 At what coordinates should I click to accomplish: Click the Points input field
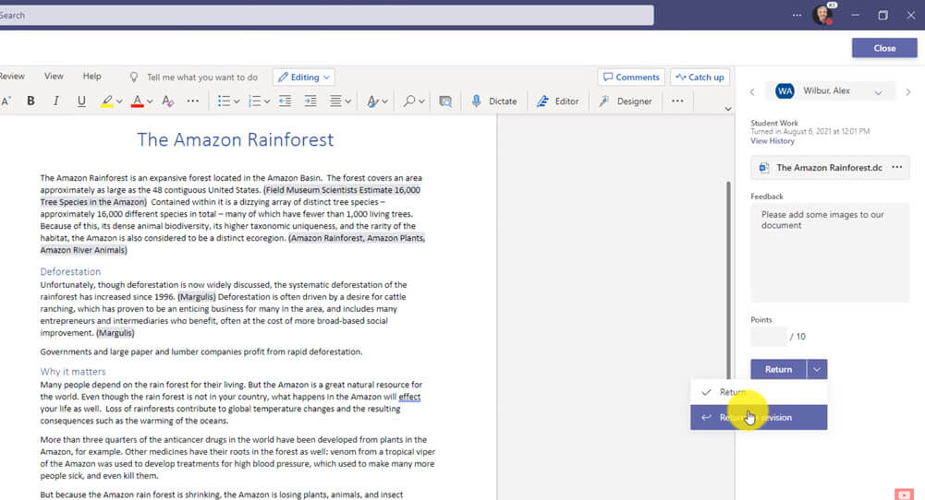coord(768,337)
